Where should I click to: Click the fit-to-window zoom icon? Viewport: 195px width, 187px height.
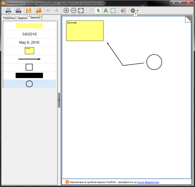point(81,10)
